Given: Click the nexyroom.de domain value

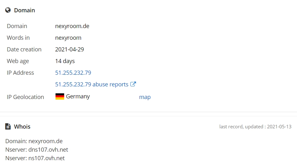Looking at the screenshot, I should [x=72, y=26].
